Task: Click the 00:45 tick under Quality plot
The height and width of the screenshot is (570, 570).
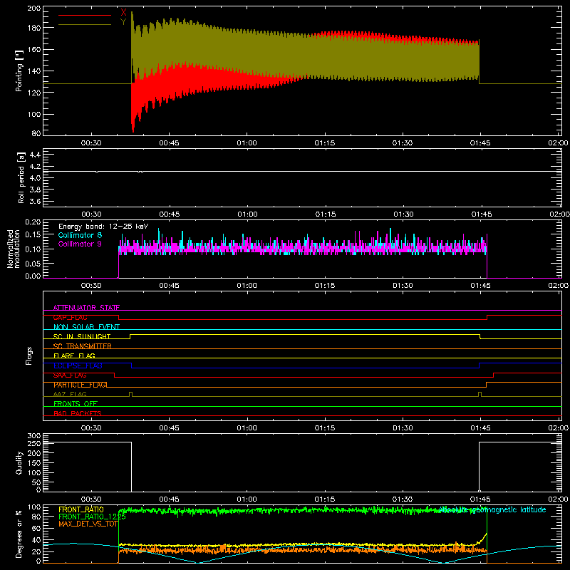Action: (169, 499)
